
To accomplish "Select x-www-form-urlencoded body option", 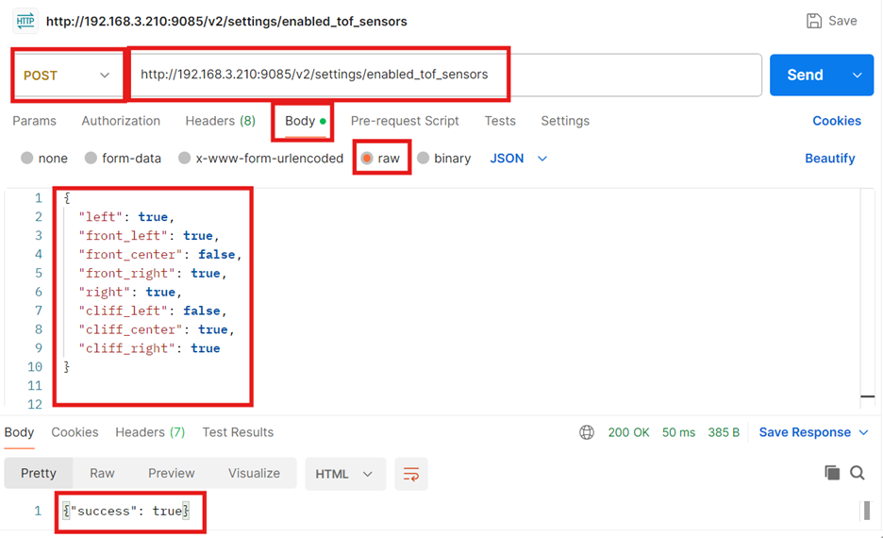I will 185,159.
